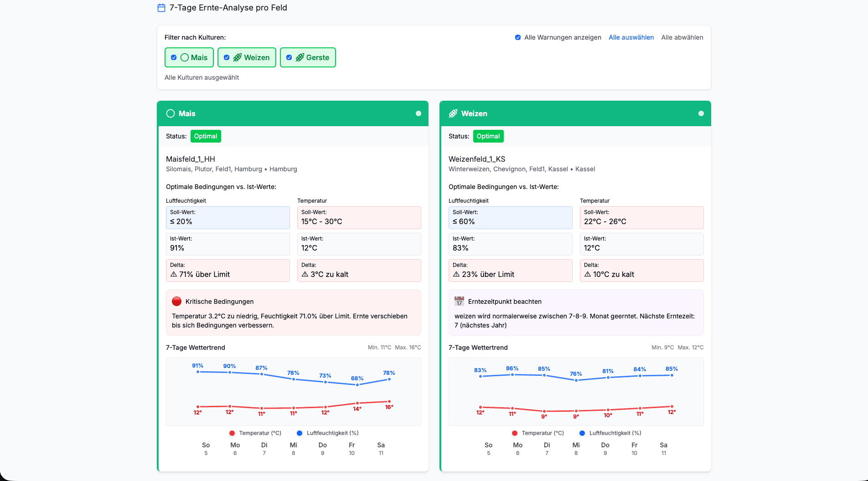This screenshot has height=481, width=868.
Task: Toggle the Mais crop filter checkbox
Action: coord(174,57)
